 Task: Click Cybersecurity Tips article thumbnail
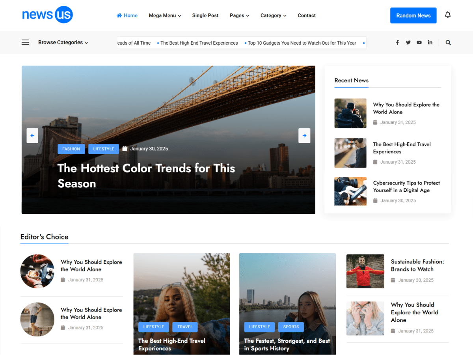pyautogui.click(x=350, y=191)
